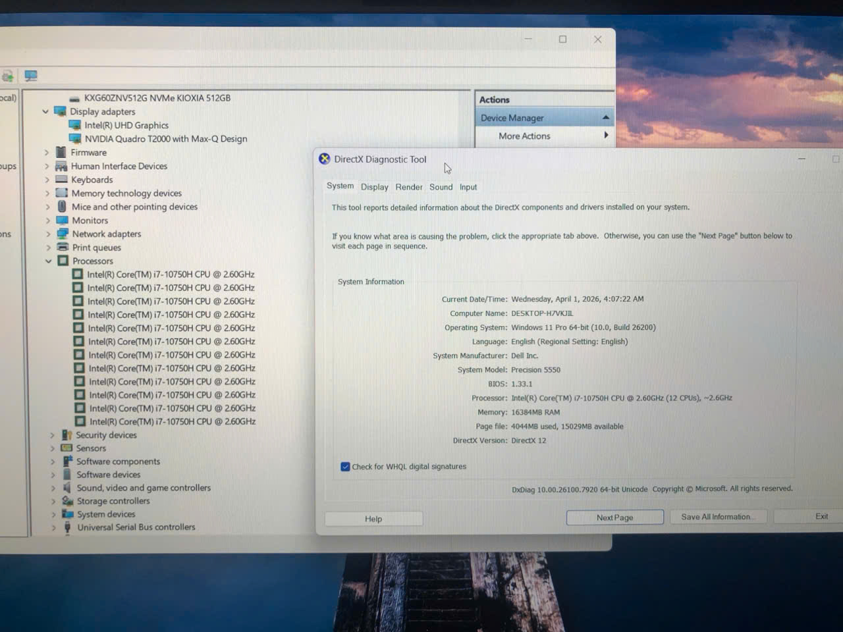The height and width of the screenshot is (632, 843).
Task: Click Save All Information button
Action: [x=717, y=517]
